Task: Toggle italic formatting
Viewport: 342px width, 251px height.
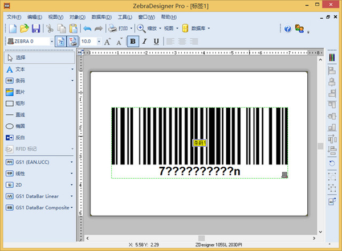Action: (144, 41)
